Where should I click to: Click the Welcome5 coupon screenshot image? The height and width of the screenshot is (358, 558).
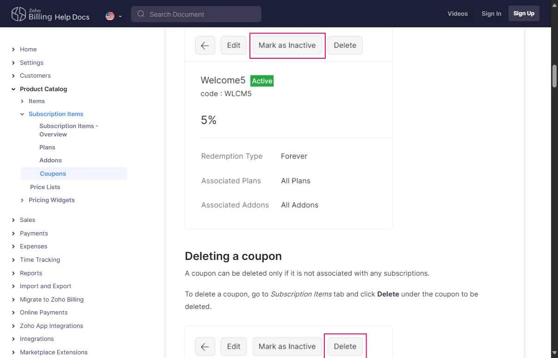tap(289, 128)
